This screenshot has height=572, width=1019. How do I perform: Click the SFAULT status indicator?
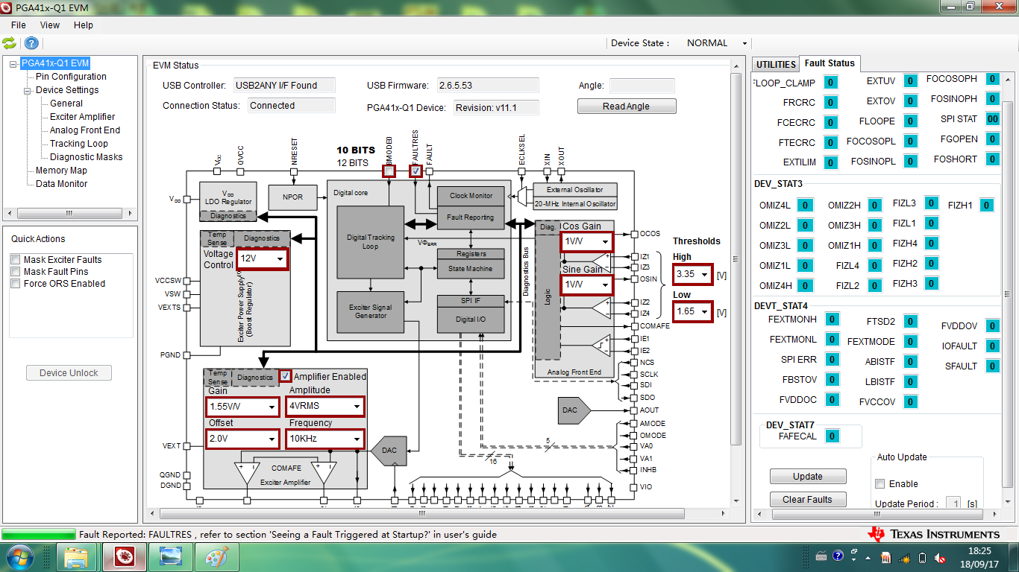pos(992,366)
